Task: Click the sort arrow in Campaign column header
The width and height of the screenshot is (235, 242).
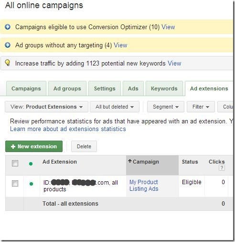Action: pyautogui.click(x=130, y=161)
